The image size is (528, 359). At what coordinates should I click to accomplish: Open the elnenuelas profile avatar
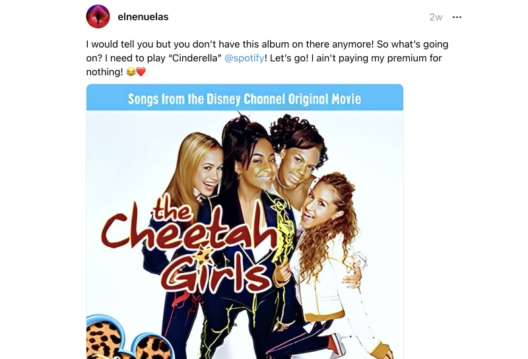pyautogui.click(x=98, y=16)
